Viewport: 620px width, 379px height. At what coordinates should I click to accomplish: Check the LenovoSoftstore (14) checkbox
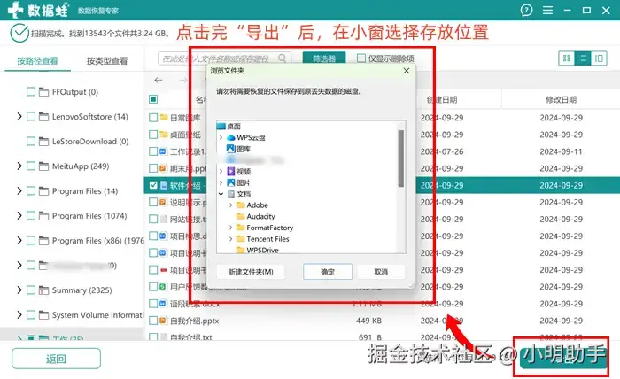(31, 116)
